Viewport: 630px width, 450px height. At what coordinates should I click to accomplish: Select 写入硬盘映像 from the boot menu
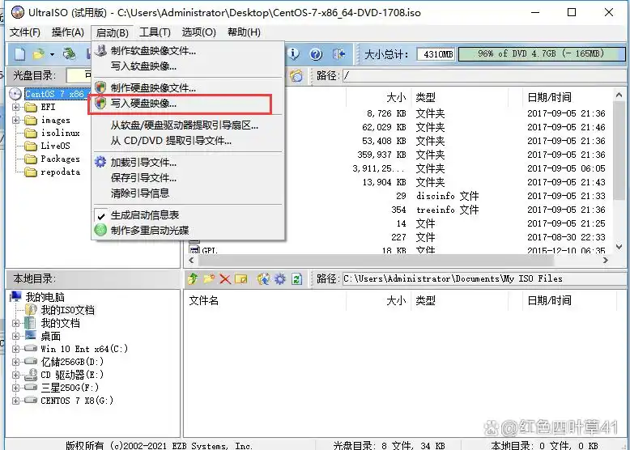click(143, 104)
